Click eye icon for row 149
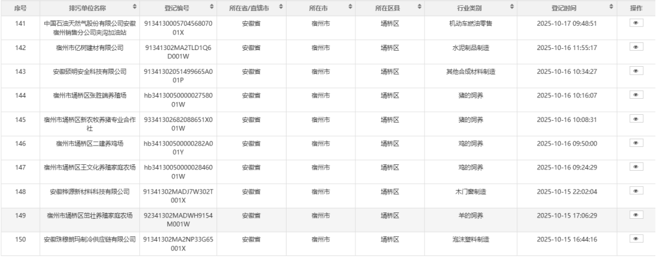Image resolution: width=656 pixels, height=258 pixels. point(636,214)
